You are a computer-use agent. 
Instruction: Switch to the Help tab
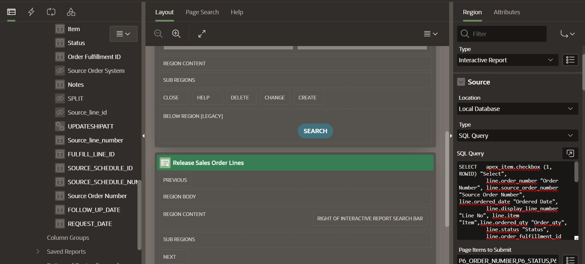coord(237,12)
